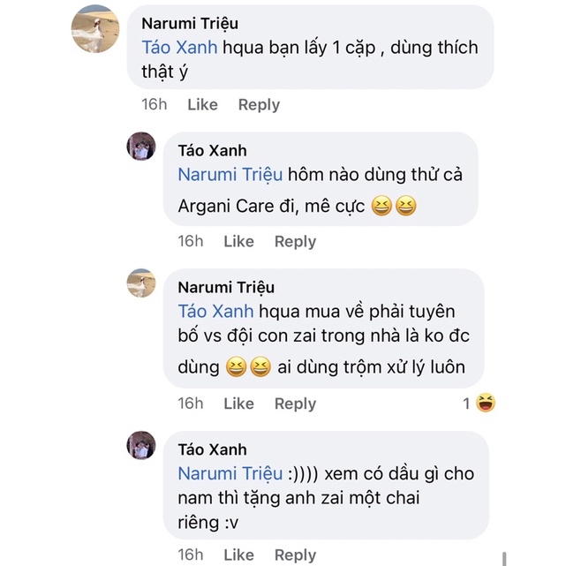Click Táo Xanh's avatar beside the last reply
This screenshot has width=566, height=566.
(x=141, y=444)
